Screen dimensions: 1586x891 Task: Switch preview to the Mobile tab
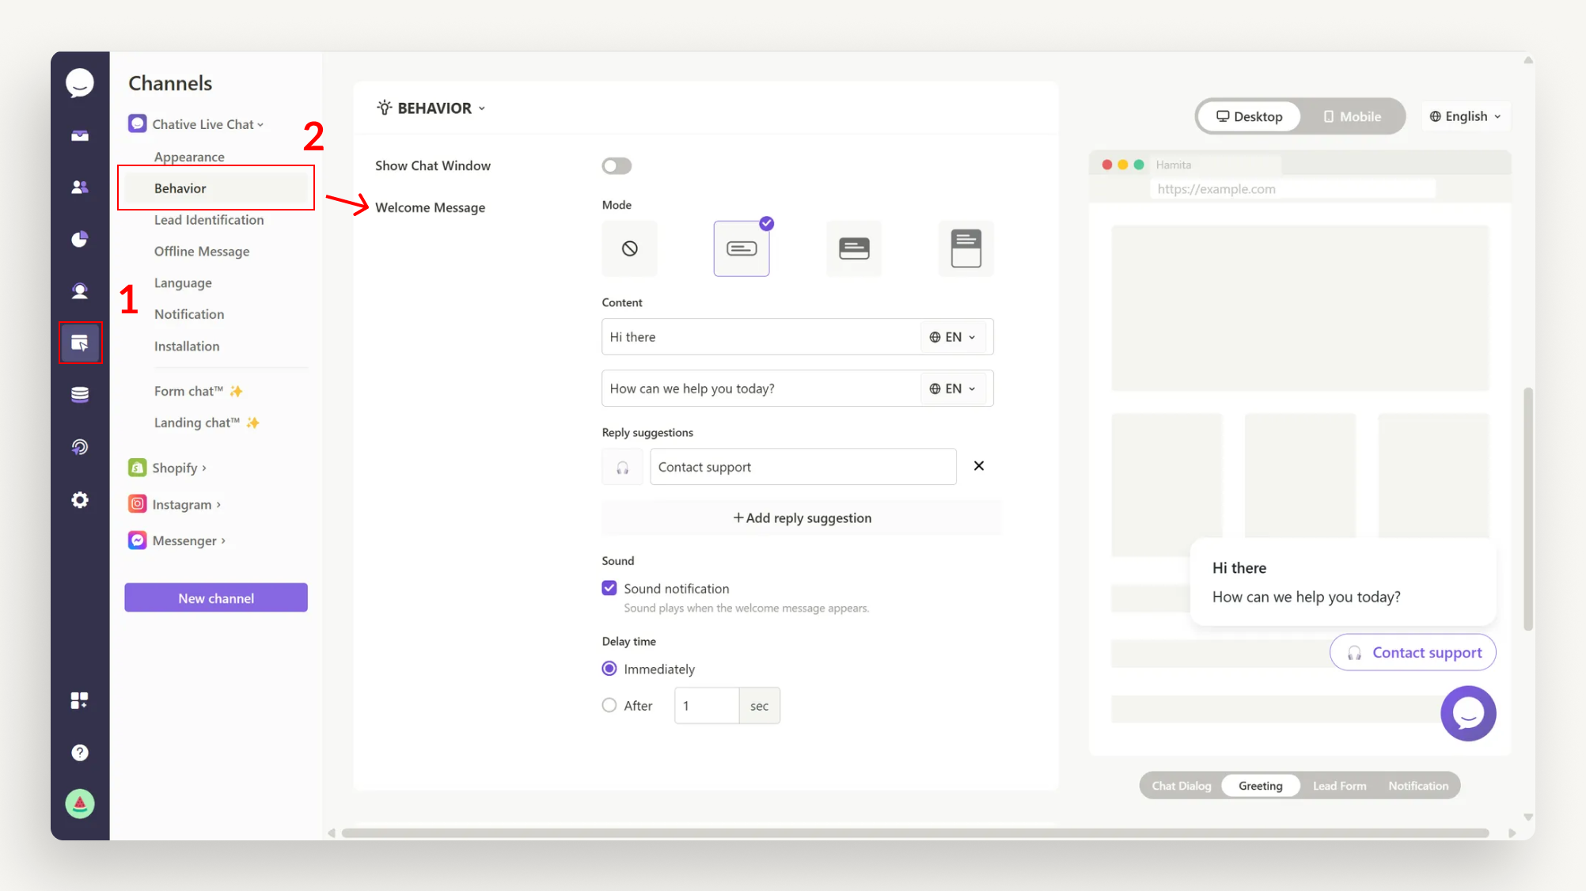(1352, 116)
